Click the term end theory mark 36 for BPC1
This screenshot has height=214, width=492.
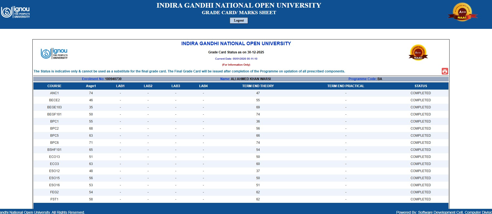pyautogui.click(x=258, y=121)
